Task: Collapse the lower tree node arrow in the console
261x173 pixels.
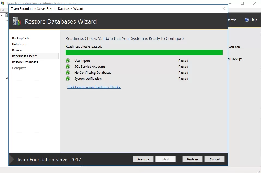Action: (x=7, y=78)
